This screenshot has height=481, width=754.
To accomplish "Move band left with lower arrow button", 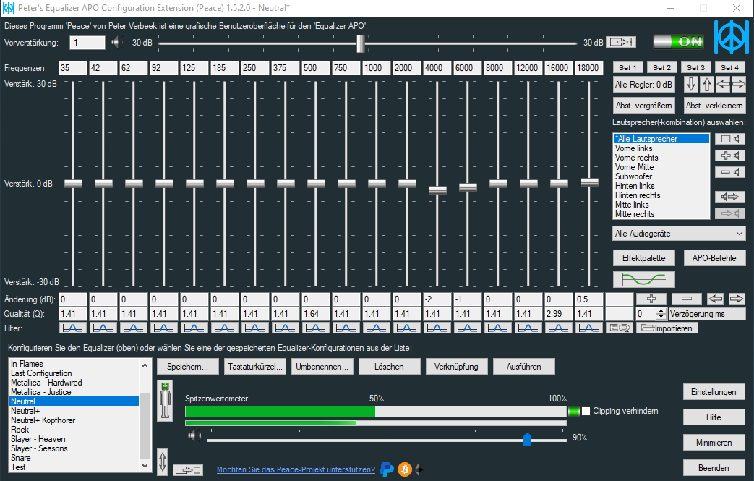I will coord(715,299).
